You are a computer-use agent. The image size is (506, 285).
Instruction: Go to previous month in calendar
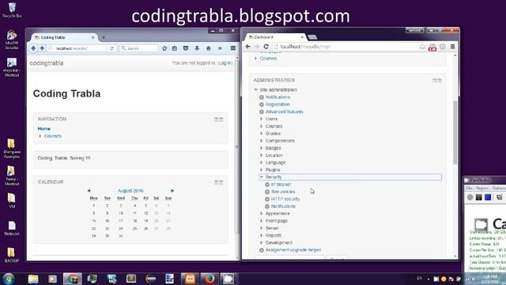[x=89, y=191]
